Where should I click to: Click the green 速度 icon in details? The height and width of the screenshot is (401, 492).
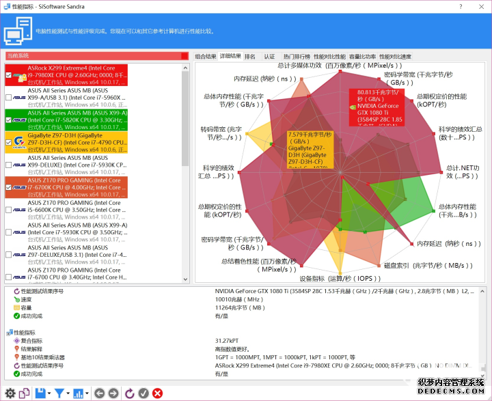point(17,300)
